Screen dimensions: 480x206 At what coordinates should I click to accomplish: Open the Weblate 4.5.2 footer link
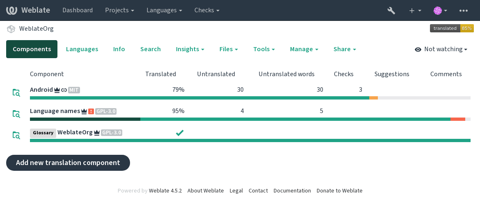click(165, 191)
